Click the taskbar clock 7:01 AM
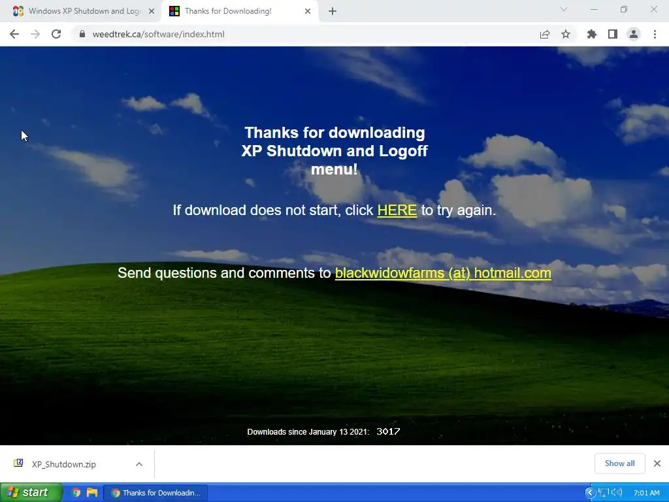669x502 pixels. pos(646,493)
